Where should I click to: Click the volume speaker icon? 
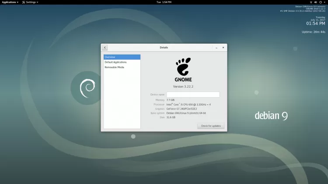[316, 2]
